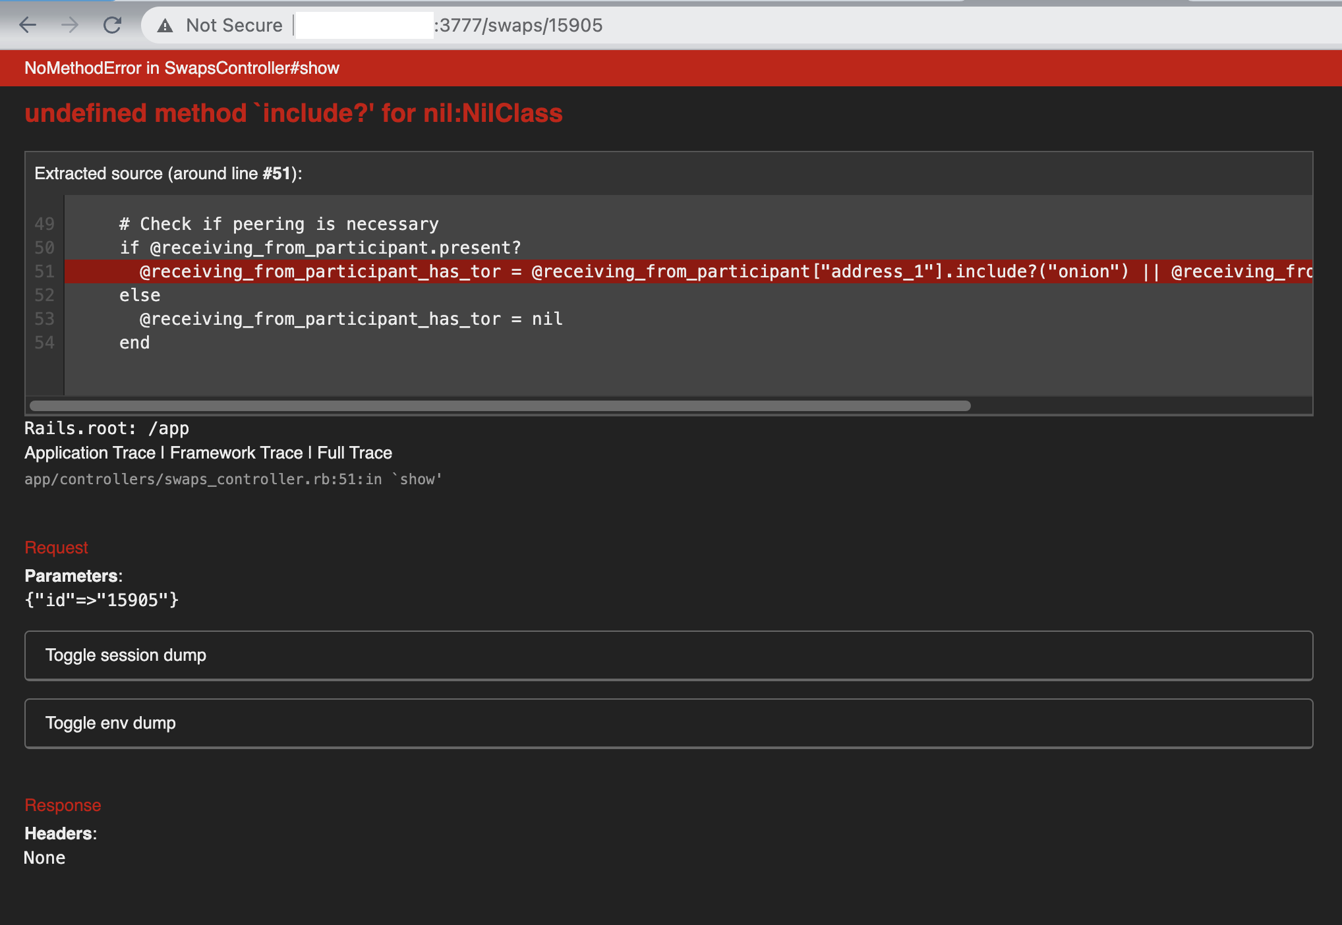The image size is (1342, 925).
Task: Open swaps_controller.rb:51 trace line
Action: 233,479
